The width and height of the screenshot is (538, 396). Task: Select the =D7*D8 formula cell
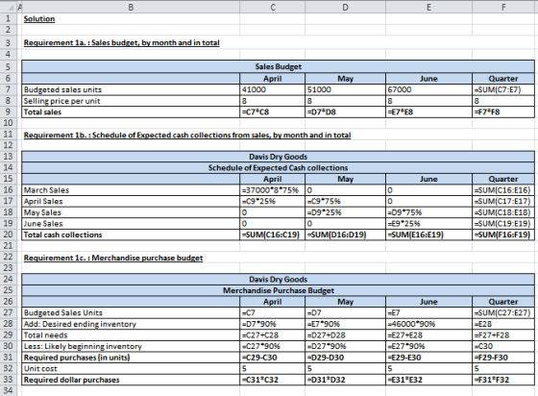coord(345,111)
